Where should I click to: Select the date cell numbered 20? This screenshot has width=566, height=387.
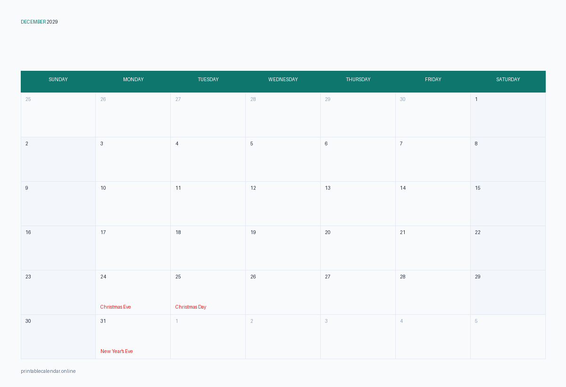point(358,248)
